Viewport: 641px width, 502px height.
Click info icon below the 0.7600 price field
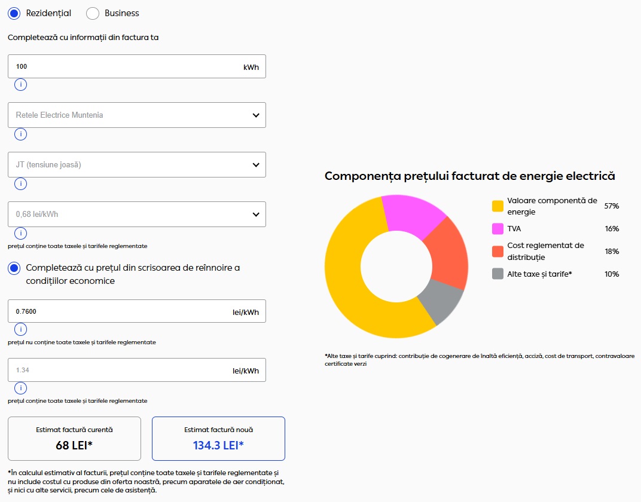(21, 330)
